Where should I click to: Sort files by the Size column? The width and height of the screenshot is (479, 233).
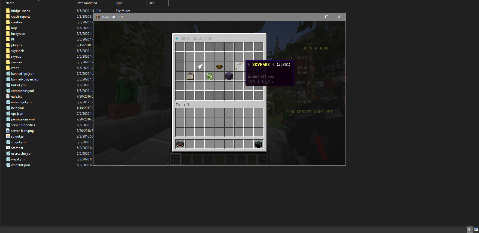[x=151, y=3]
